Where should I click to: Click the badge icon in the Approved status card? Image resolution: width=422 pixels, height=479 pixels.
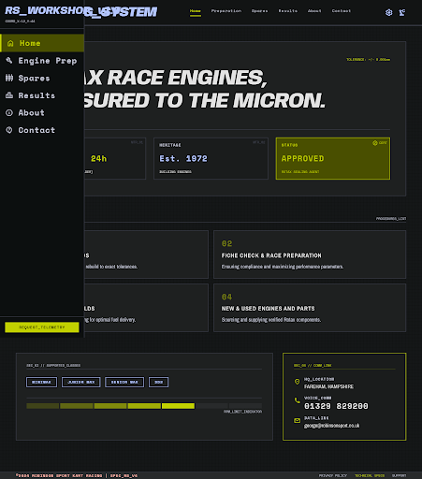coord(375,143)
